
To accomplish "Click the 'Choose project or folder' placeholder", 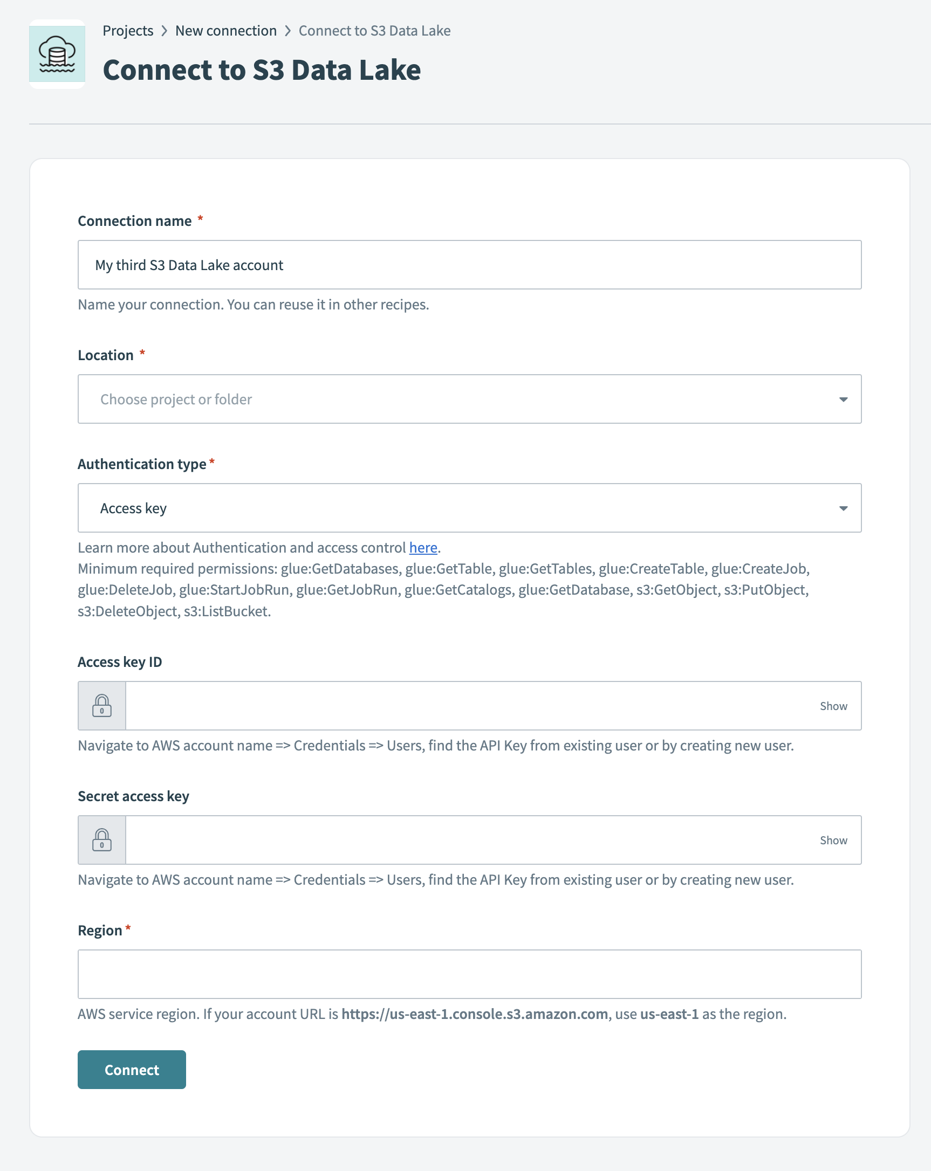I will pos(176,399).
